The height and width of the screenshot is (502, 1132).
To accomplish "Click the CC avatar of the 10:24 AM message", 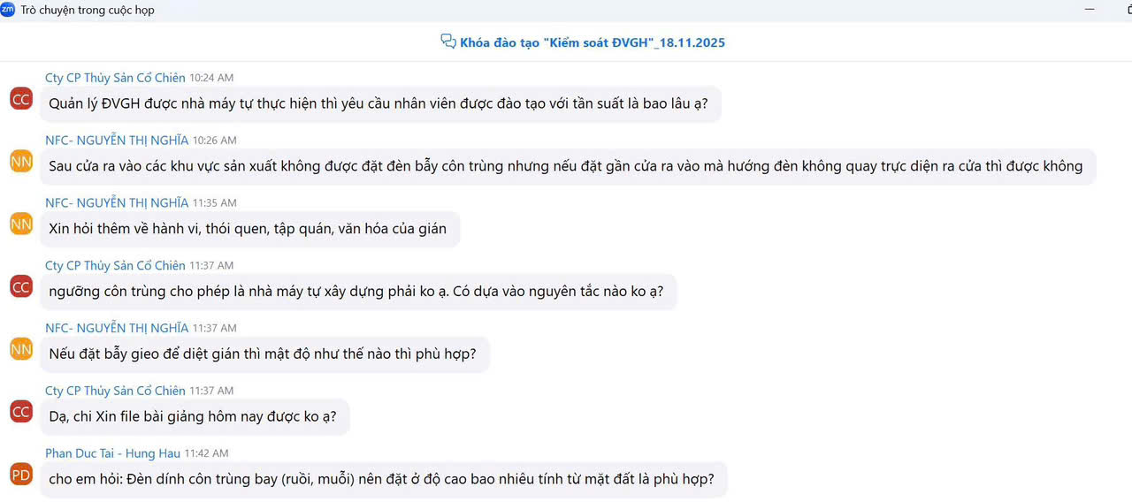I will click(21, 99).
